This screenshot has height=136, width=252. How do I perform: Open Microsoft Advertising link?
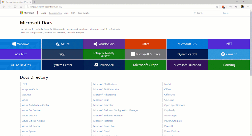[104, 95]
